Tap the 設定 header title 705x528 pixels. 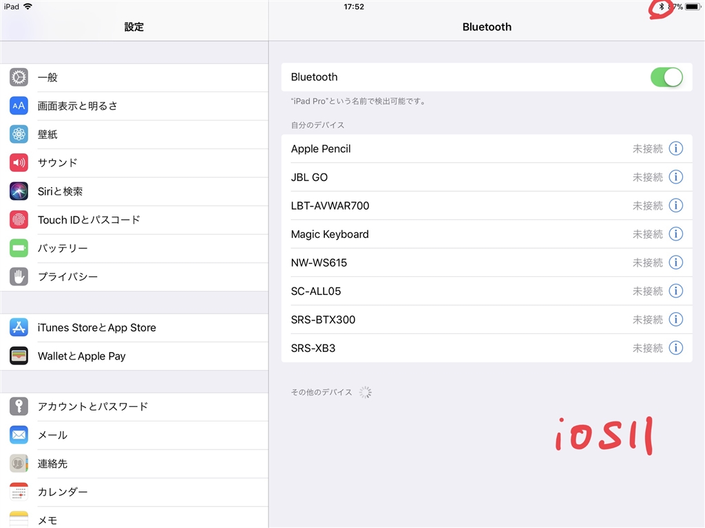(134, 27)
